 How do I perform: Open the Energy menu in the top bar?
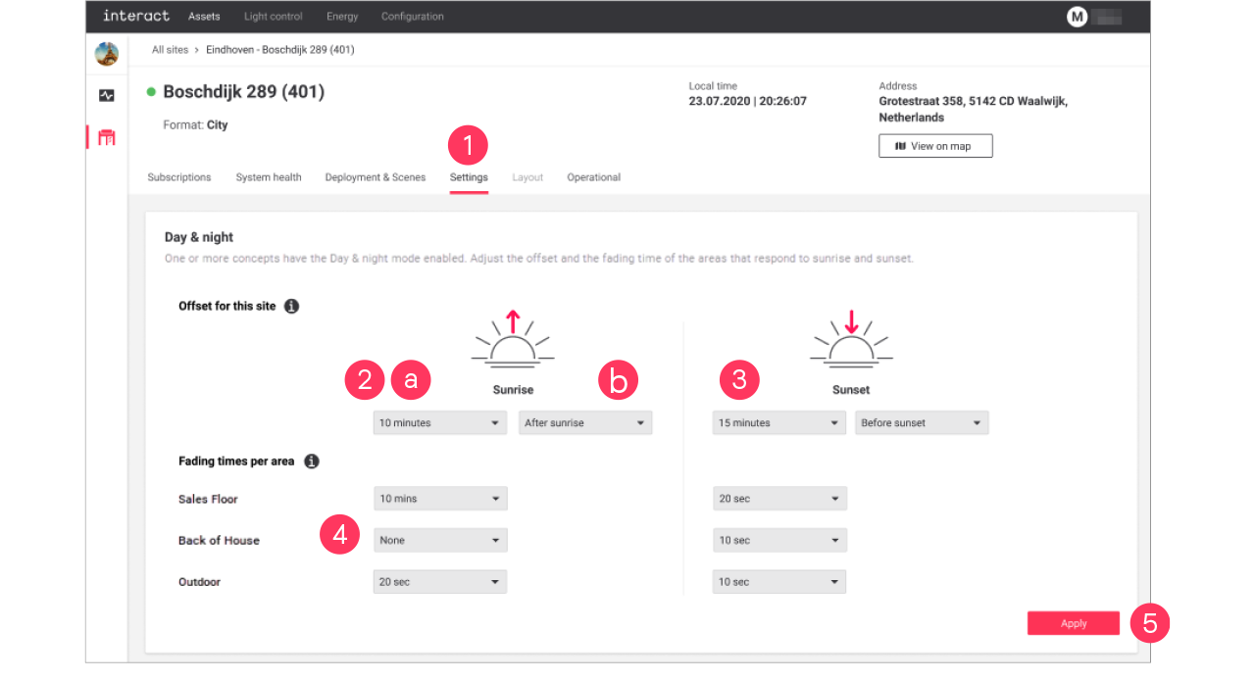click(x=342, y=16)
